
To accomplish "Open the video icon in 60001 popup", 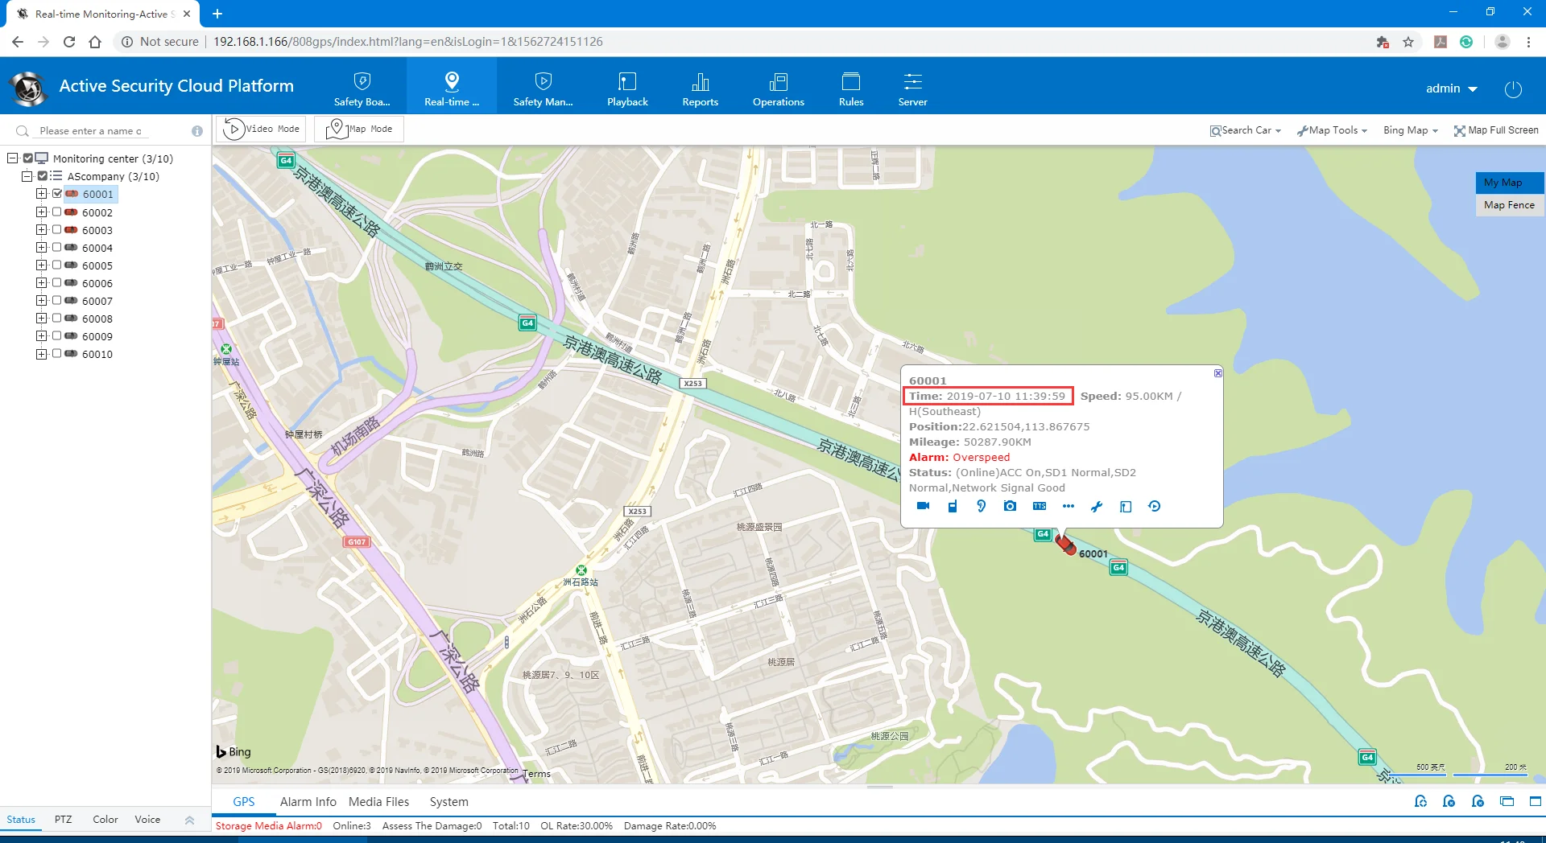I will tap(924, 506).
